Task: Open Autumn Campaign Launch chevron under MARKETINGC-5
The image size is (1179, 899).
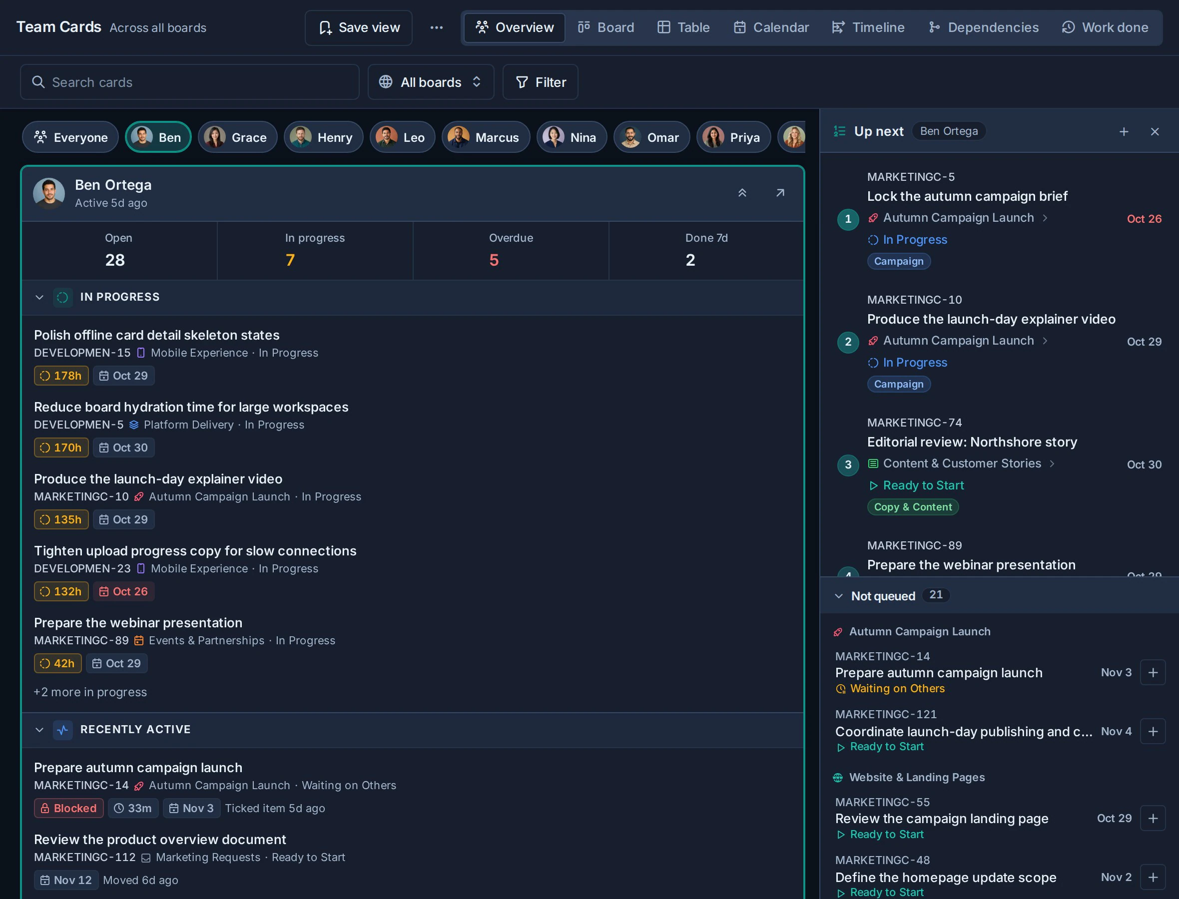Action: tap(1045, 218)
